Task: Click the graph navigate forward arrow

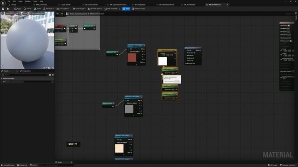Action: tap(62, 13)
